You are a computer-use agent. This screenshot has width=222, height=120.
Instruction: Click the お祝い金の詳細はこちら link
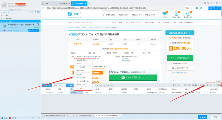180,73
